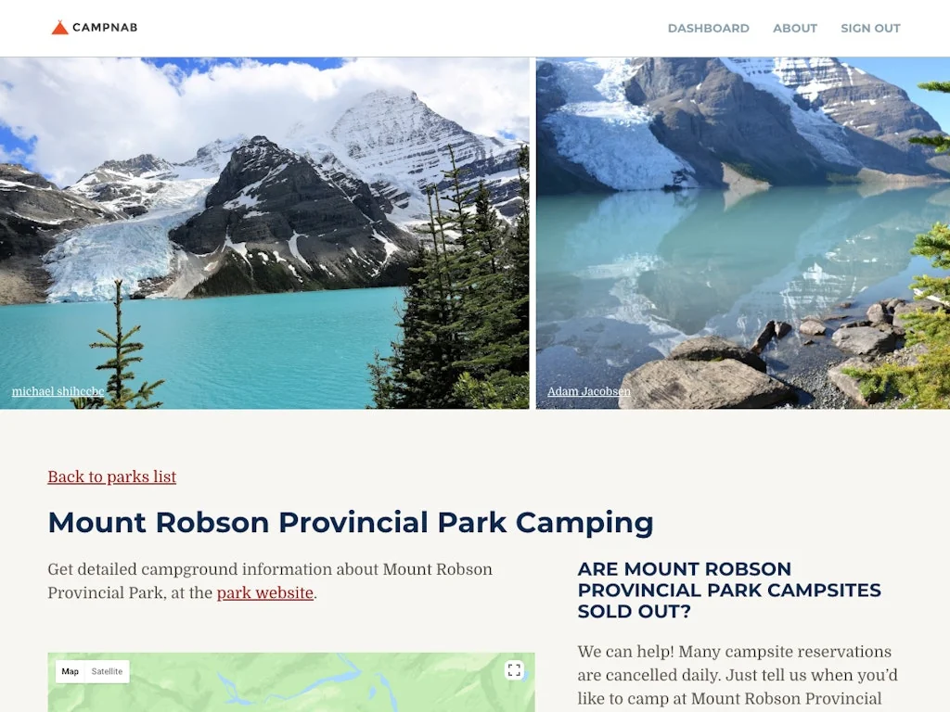Click the glacier reflection photo on the right
The width and height of the screenshot is (950, 712).
(x=742, y=232)
